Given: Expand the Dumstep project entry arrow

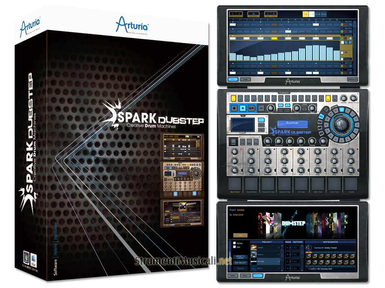Looking at the screenshot, I should (x=279, y=261).
